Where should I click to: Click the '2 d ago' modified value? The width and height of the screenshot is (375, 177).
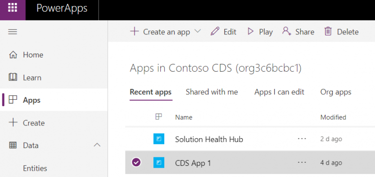(x=331, y=139)
